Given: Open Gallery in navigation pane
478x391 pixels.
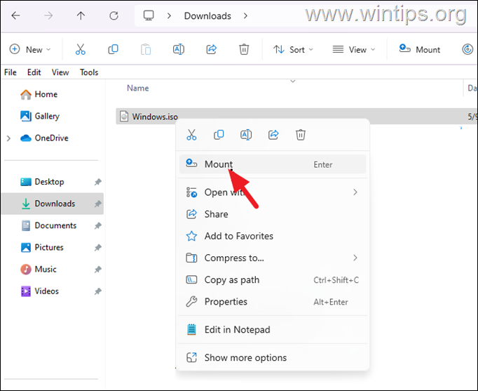Looking at the screenshot, I should [x=40, y=116].
